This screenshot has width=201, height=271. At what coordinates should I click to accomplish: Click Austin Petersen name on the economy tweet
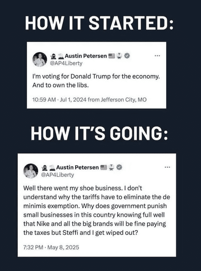(86, 56)
